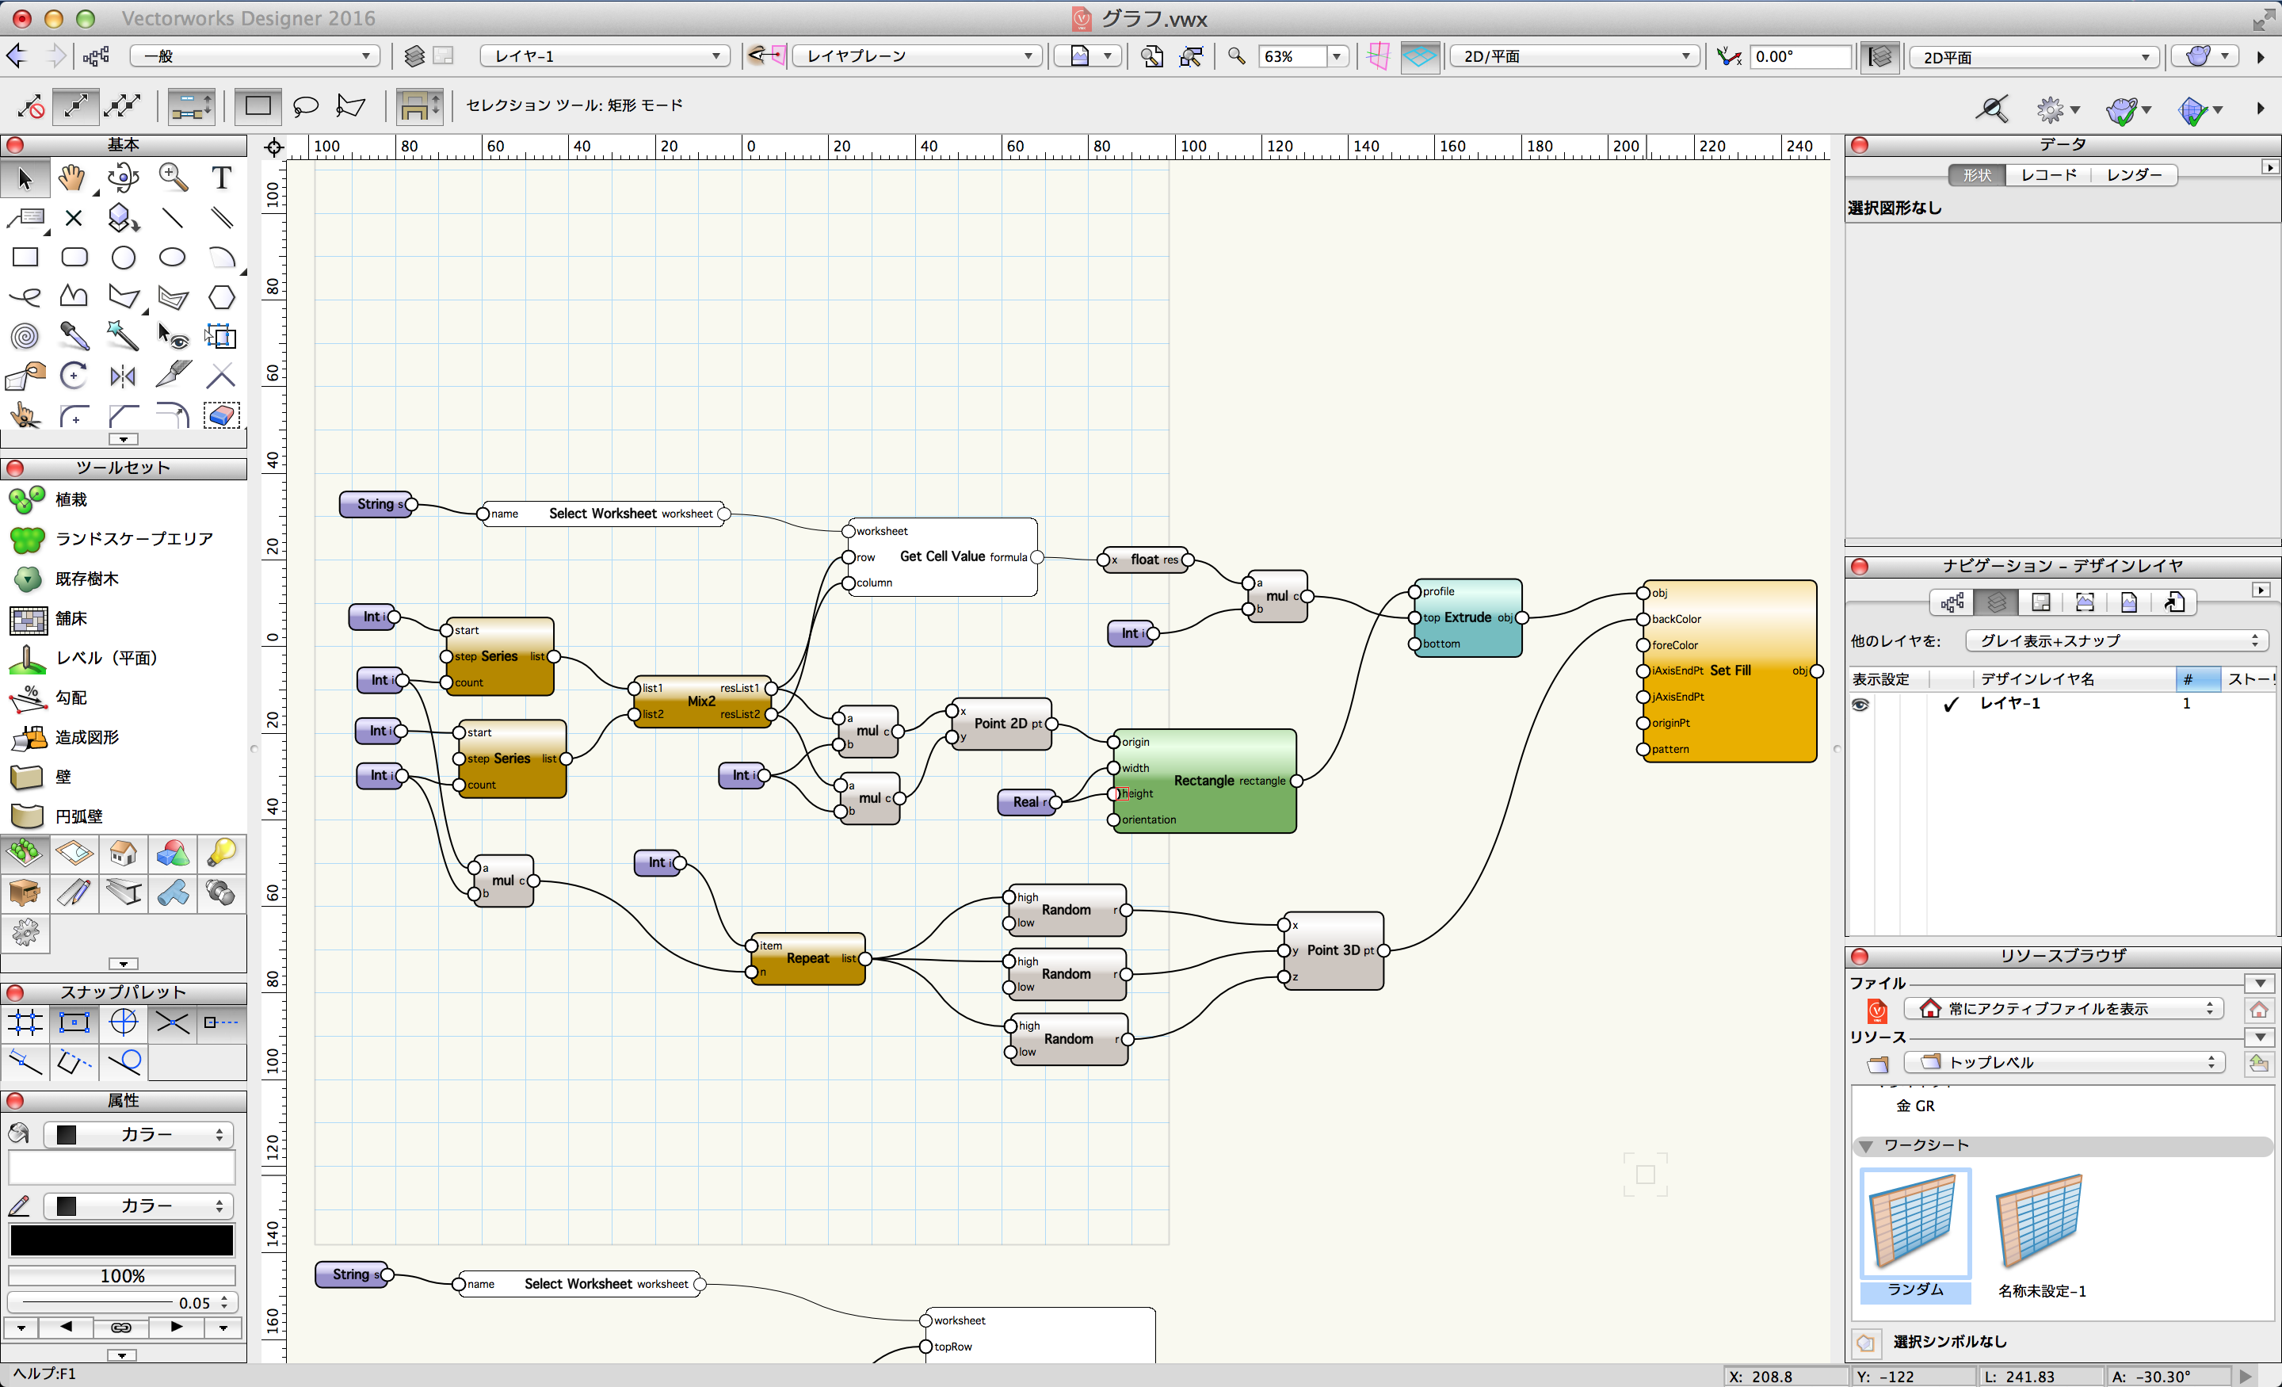Open the sheet layers navigation tab
The image size is (2282, 1387).
(x=2040, y=603)
